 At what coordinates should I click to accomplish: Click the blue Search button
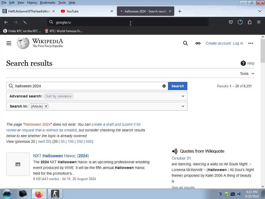point(178,86)
